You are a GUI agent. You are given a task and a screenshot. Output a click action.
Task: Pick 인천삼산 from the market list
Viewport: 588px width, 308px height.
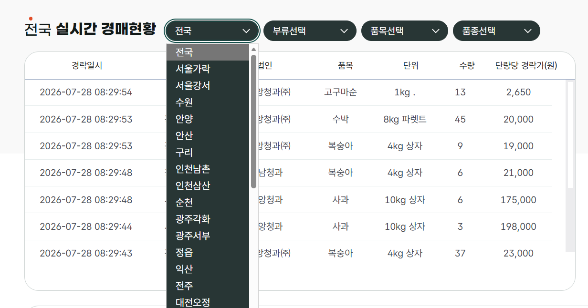point(208,186)
